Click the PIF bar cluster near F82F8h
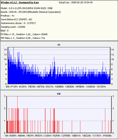Screen dimensions: 118x139 54,121
